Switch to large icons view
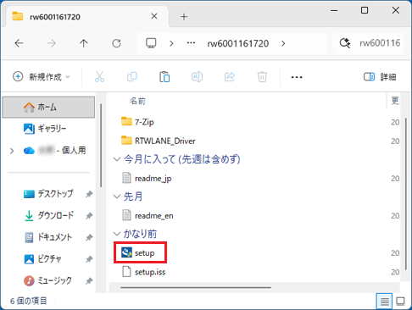The width and height of the screenshot is (412, 310). [400, 302]
